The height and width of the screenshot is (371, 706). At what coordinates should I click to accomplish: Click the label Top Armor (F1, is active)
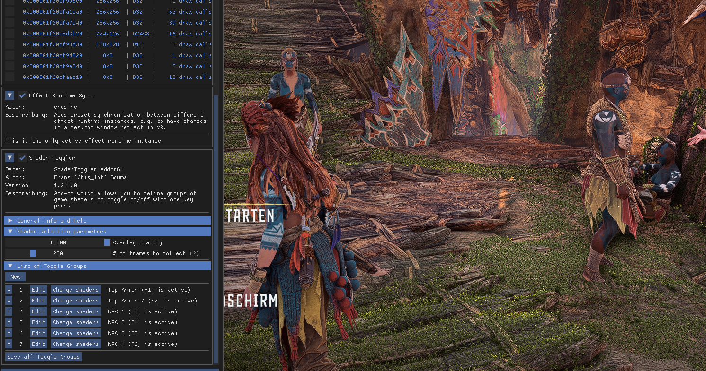[x=149, y=290]
